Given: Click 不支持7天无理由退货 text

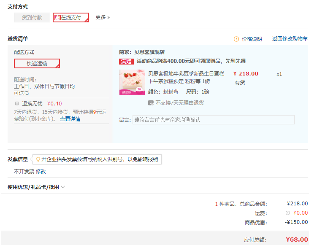Looking at the screenshot, I should pyautogui.click(x=179, y=103).
